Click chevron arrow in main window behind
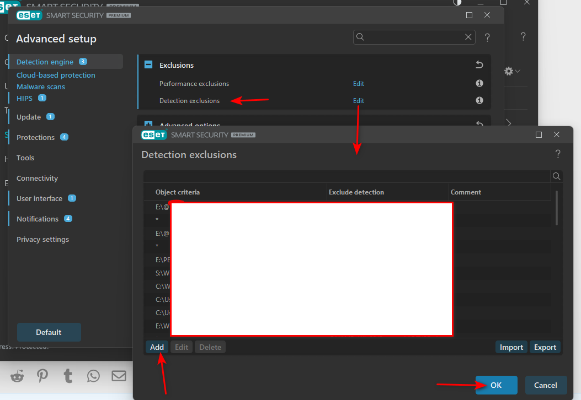The image size is (581, 400). pos(509,123)
